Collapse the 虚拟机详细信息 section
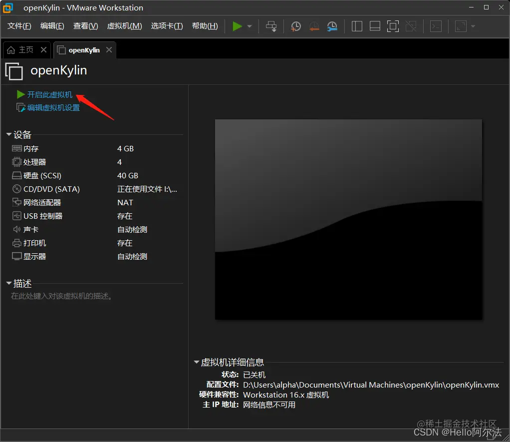The width and height of the screenshot is (510, 442). [x=197, y=362]
